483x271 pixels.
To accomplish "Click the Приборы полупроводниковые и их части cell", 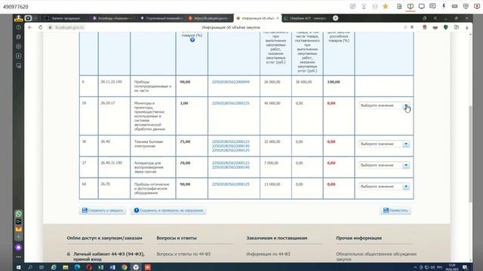I will 152,87.
